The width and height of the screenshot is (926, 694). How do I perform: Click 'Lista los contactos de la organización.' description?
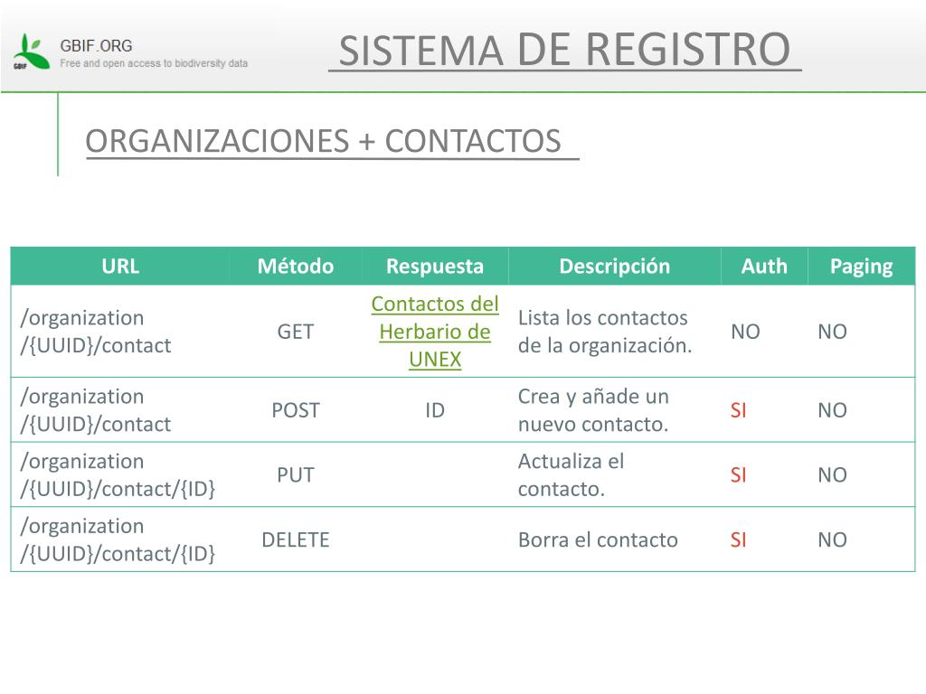coord(605,332)
